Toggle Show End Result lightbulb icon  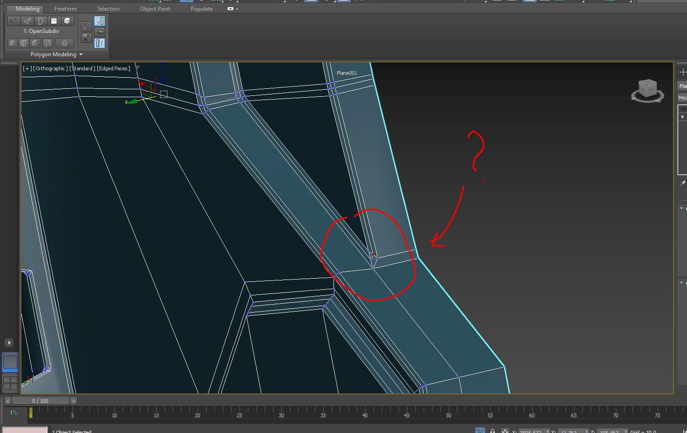pyautogui.click(x=100, y=21)
